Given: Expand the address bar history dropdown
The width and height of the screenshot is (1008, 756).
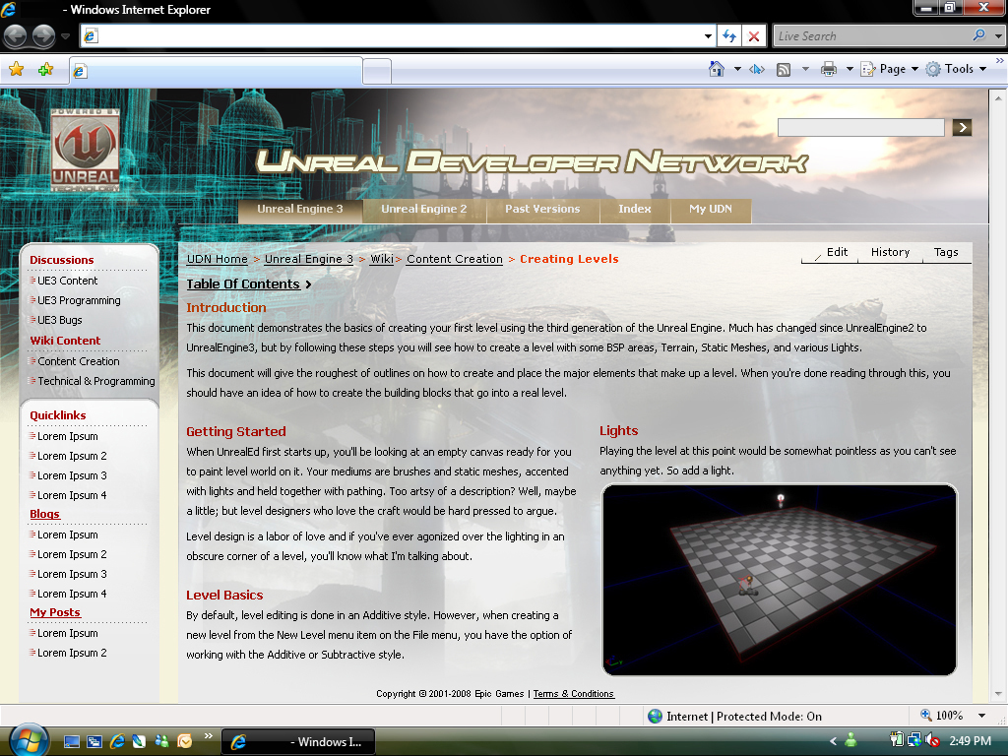Looking at the screenshot, I should click(x=708, y=36).
